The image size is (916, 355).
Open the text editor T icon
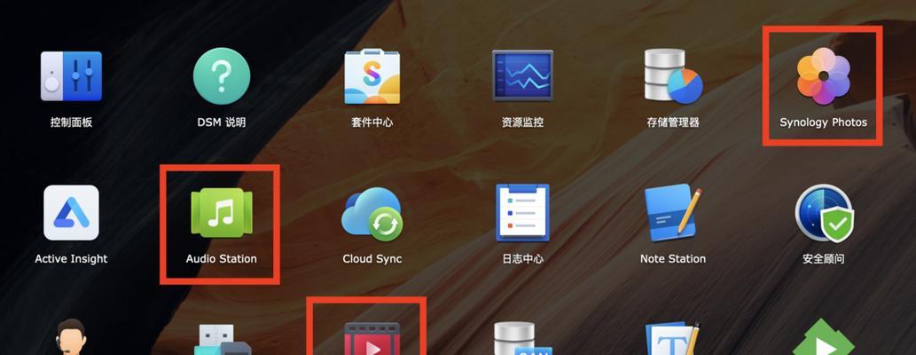(x=673, y=338)
